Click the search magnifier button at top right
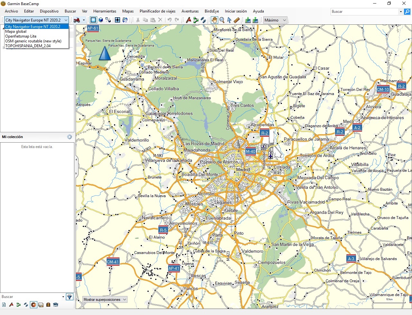The image size is (412, 315). click(x=407, y=12)
